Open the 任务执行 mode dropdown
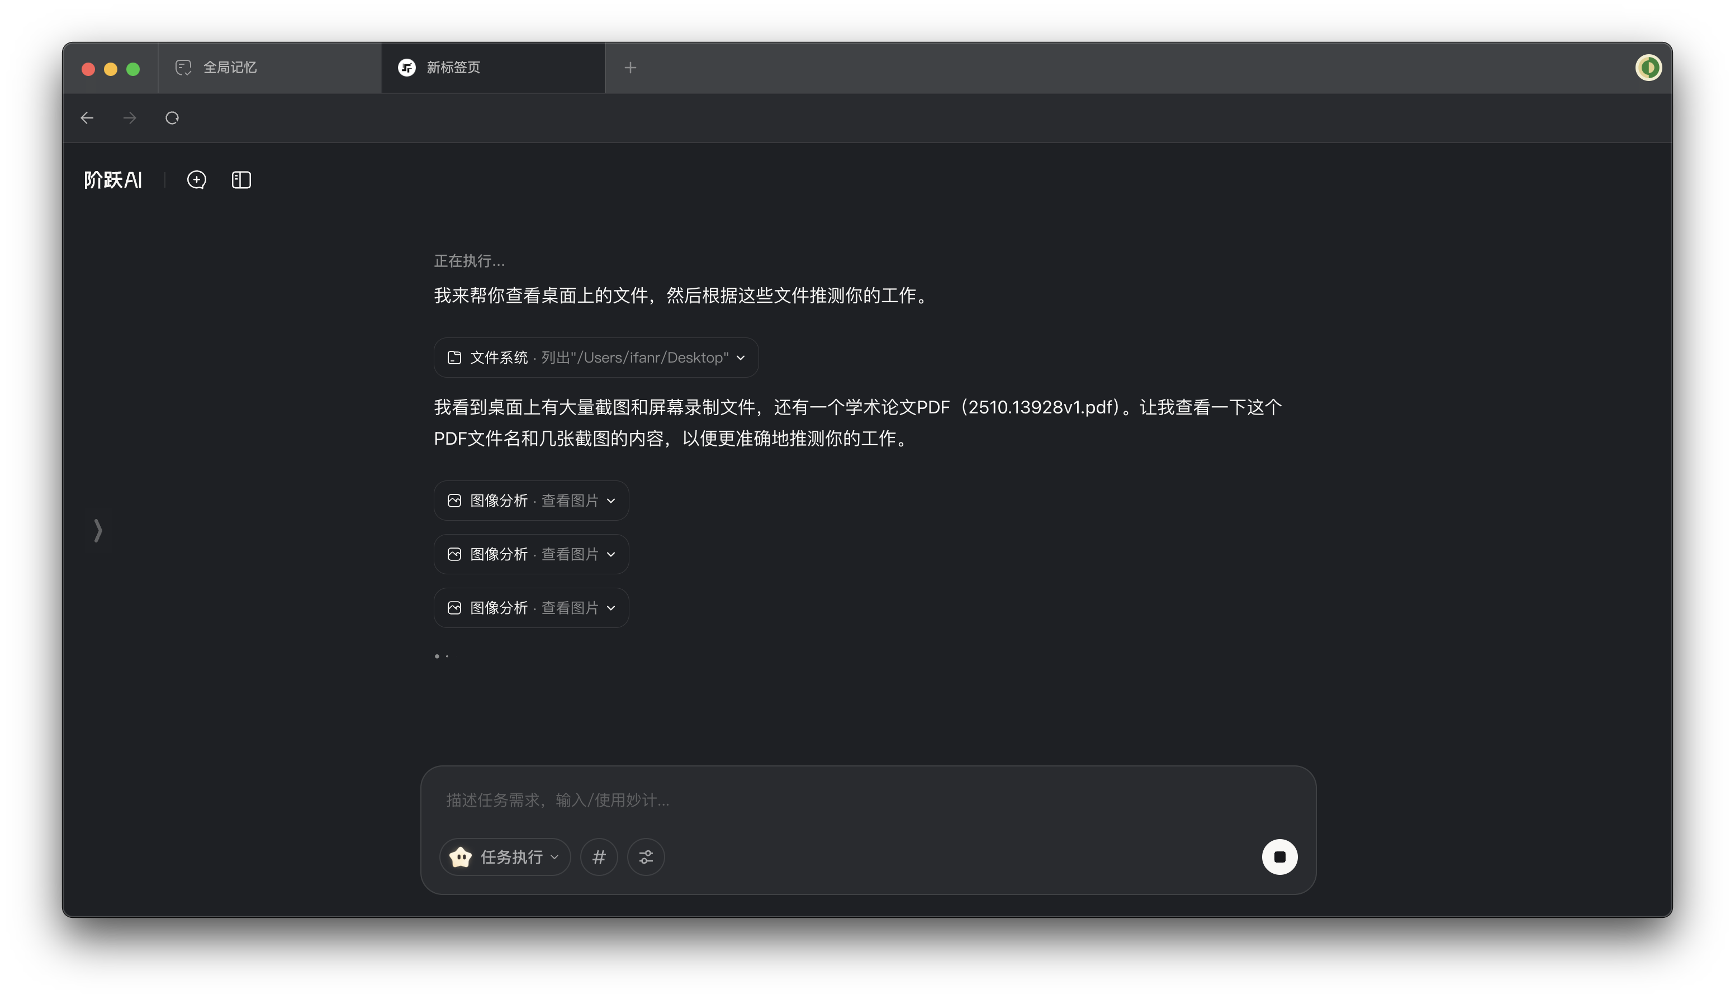The width and height of the screenshot is (1735, 1000). [505, 857]
